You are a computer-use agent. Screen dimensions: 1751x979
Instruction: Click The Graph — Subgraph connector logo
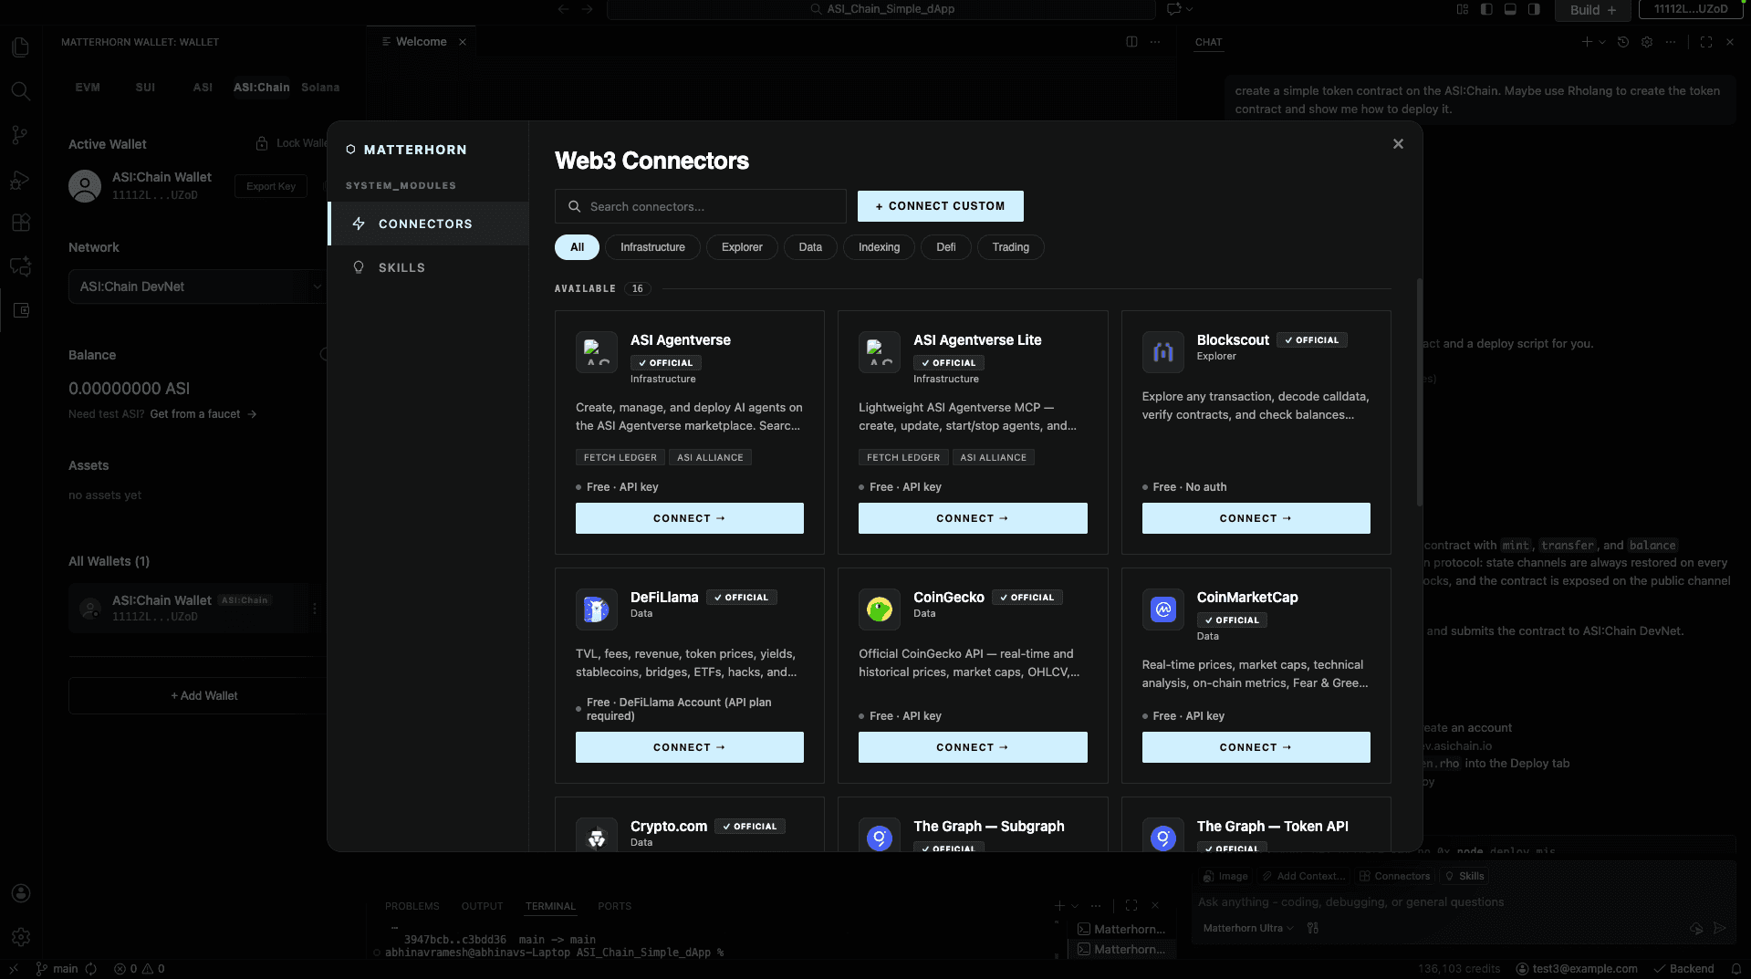point(880,837)
